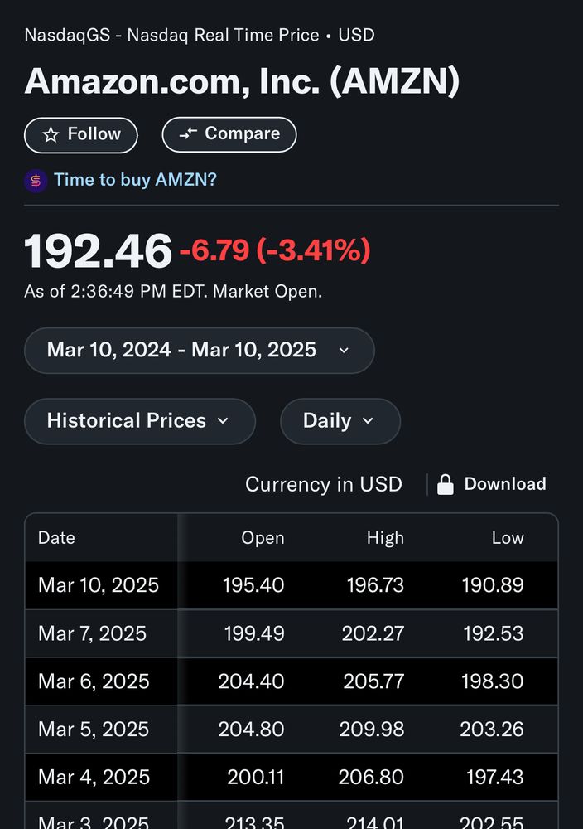Image resolution: width=583 pixels, height=829 pixels.
Task: Click the High column header
Action: [x=385, y=537]
